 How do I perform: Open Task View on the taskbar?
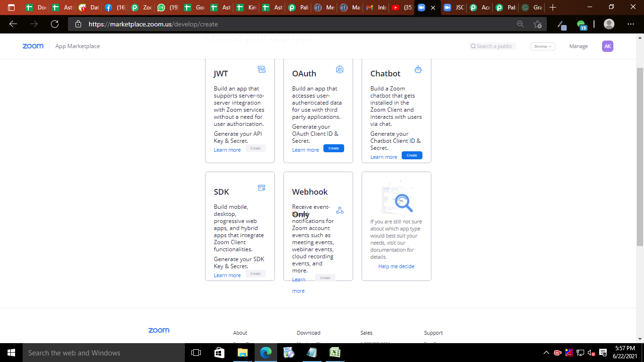tap(196, 353)
